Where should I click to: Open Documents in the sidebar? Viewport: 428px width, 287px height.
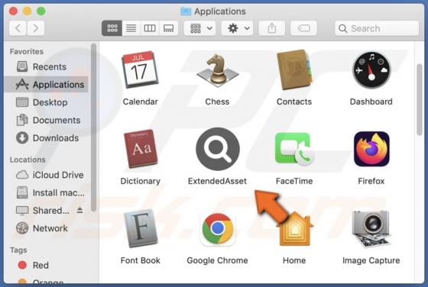pyautogui.click(x=47, y=120)
